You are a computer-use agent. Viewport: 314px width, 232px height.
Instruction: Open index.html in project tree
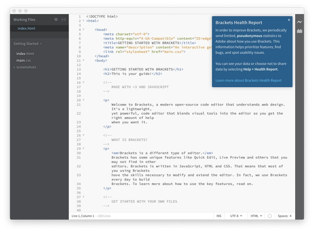click(25, 54)
